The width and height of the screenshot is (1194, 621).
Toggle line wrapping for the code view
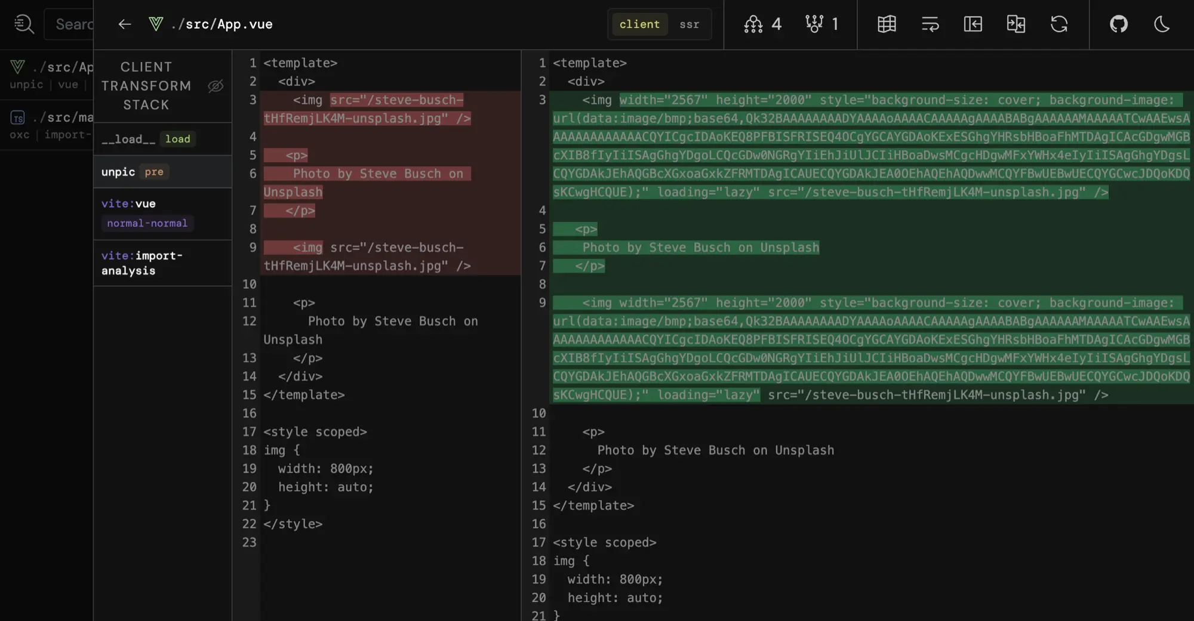[930, 24]
